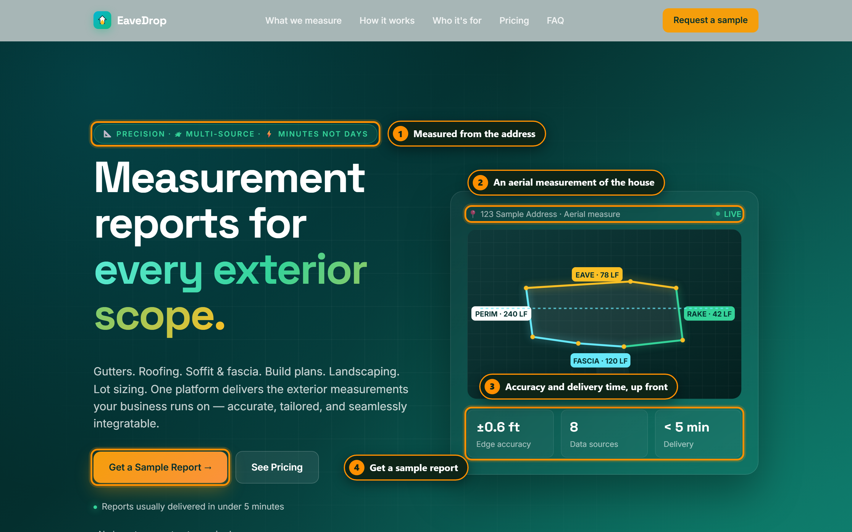Image resolution: width=852 pixels, height=532 pixels.
Task: Click the satellite icon beside MULTI-SOURCE
Action: (x=178, y=134)
